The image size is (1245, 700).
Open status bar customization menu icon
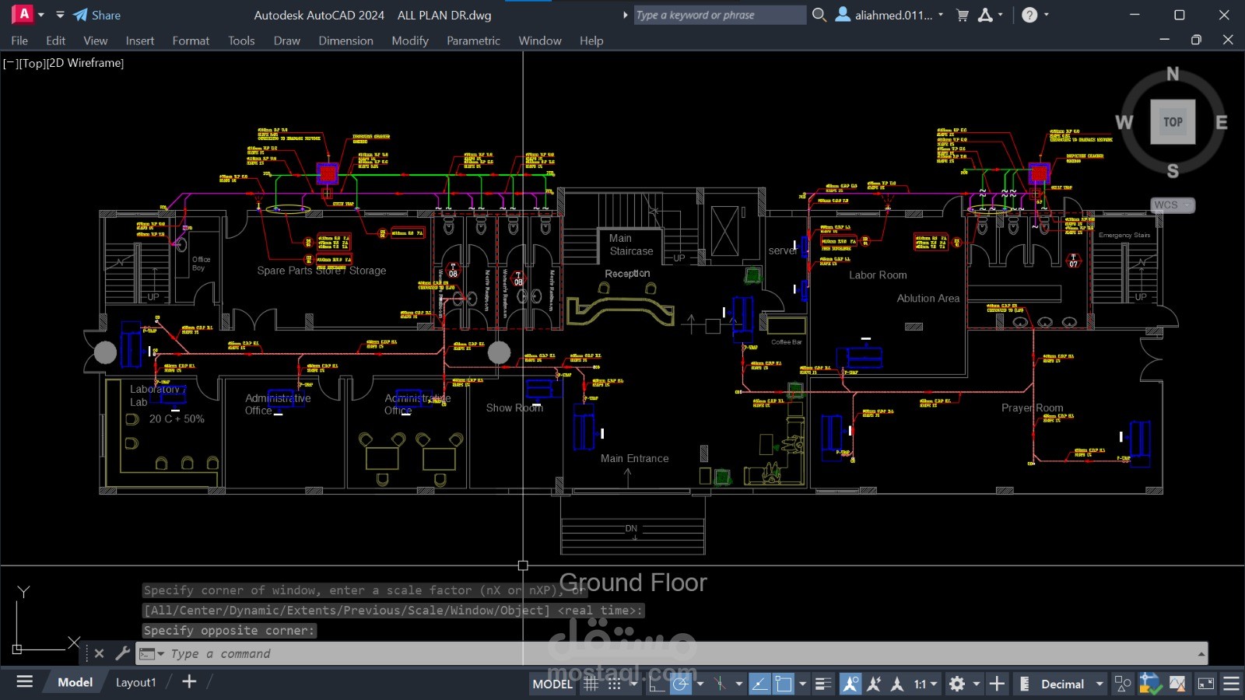pyautogui.click(x=1231, y=684)
